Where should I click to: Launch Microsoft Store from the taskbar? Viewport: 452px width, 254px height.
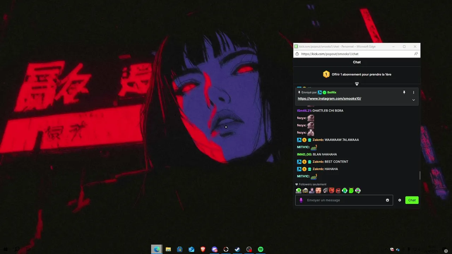pyautogui.click(x=180, y=249)
